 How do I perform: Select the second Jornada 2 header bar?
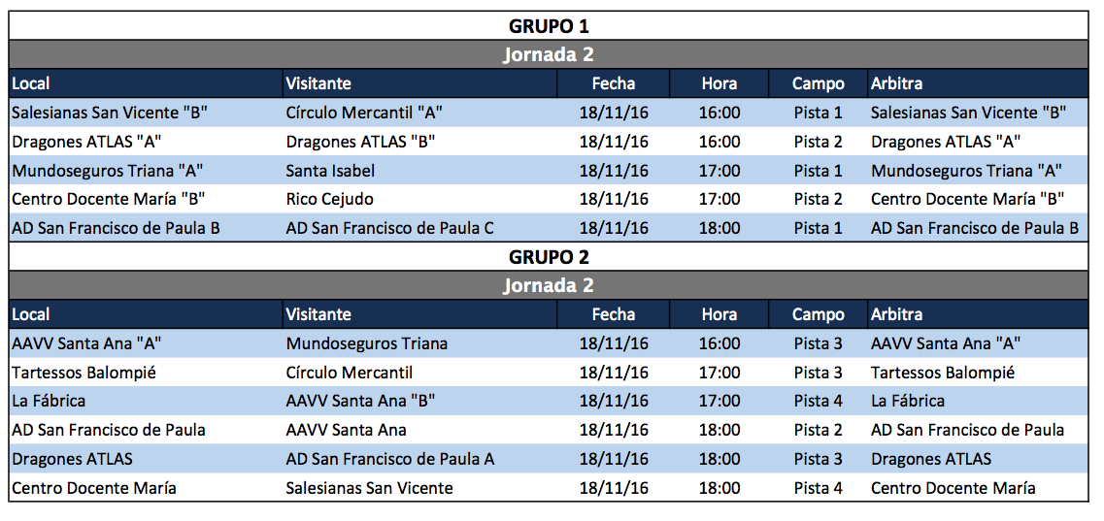pyautogui.click(x=549, y=285)
